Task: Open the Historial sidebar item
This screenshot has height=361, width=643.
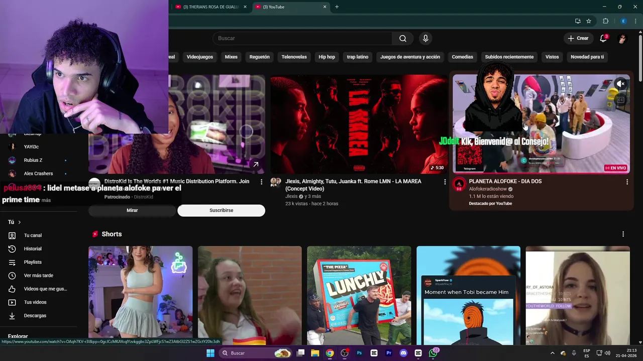Action: pyautogui.click(x=33, y=249)
